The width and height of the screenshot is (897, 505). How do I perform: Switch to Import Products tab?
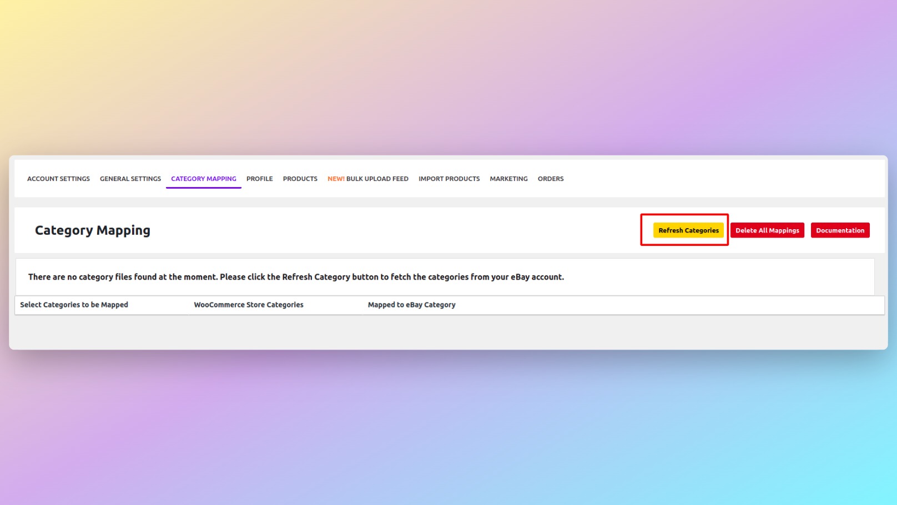pos(449,179)
